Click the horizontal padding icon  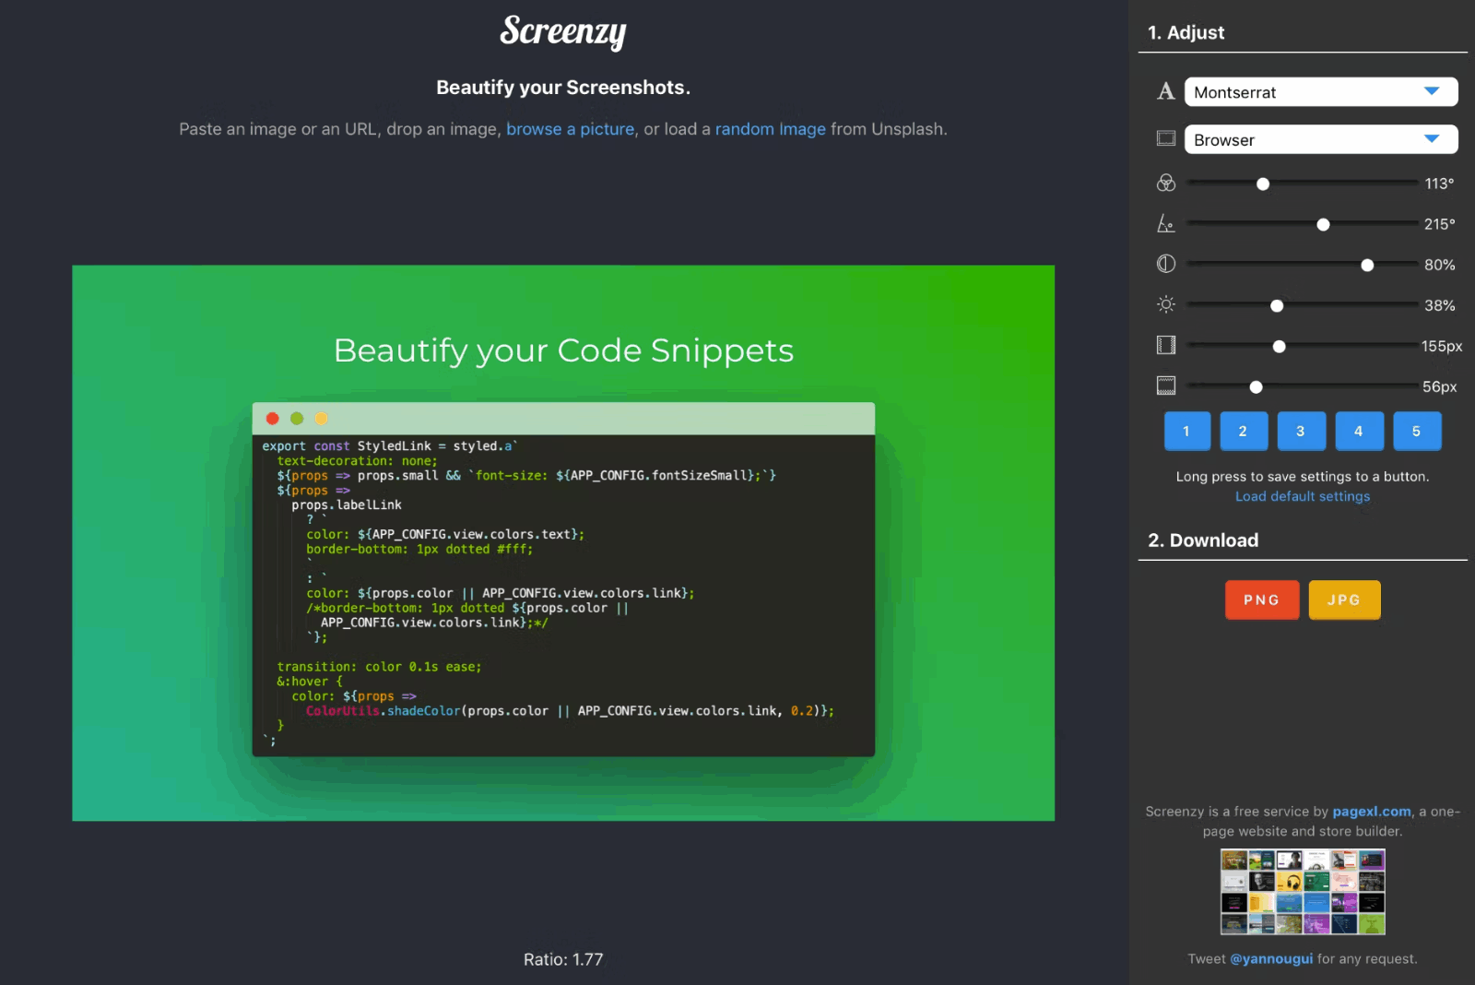tap(1165, 346)
